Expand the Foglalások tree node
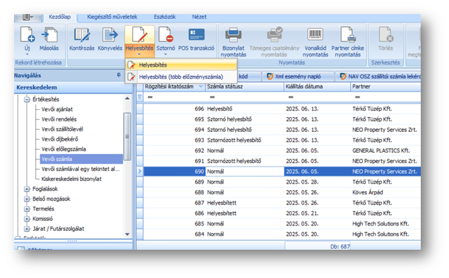Image resolution: width=449 pixels, height=278 pixels. (x=28, y=190)
